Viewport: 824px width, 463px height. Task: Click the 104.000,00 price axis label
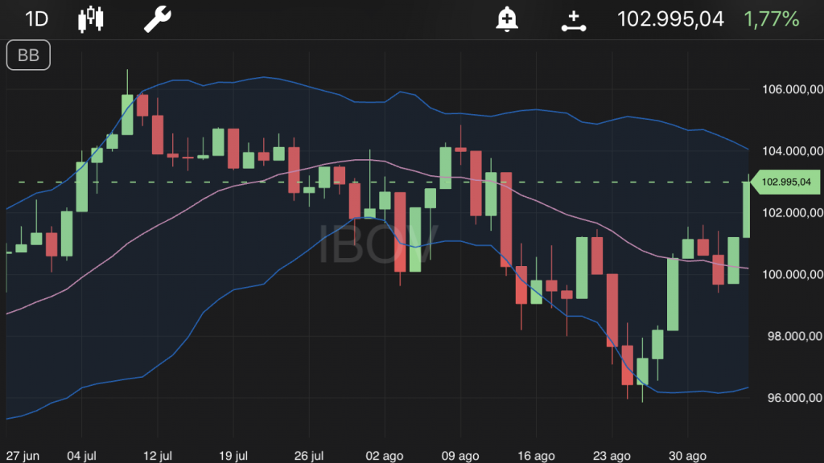coord(793,151)
